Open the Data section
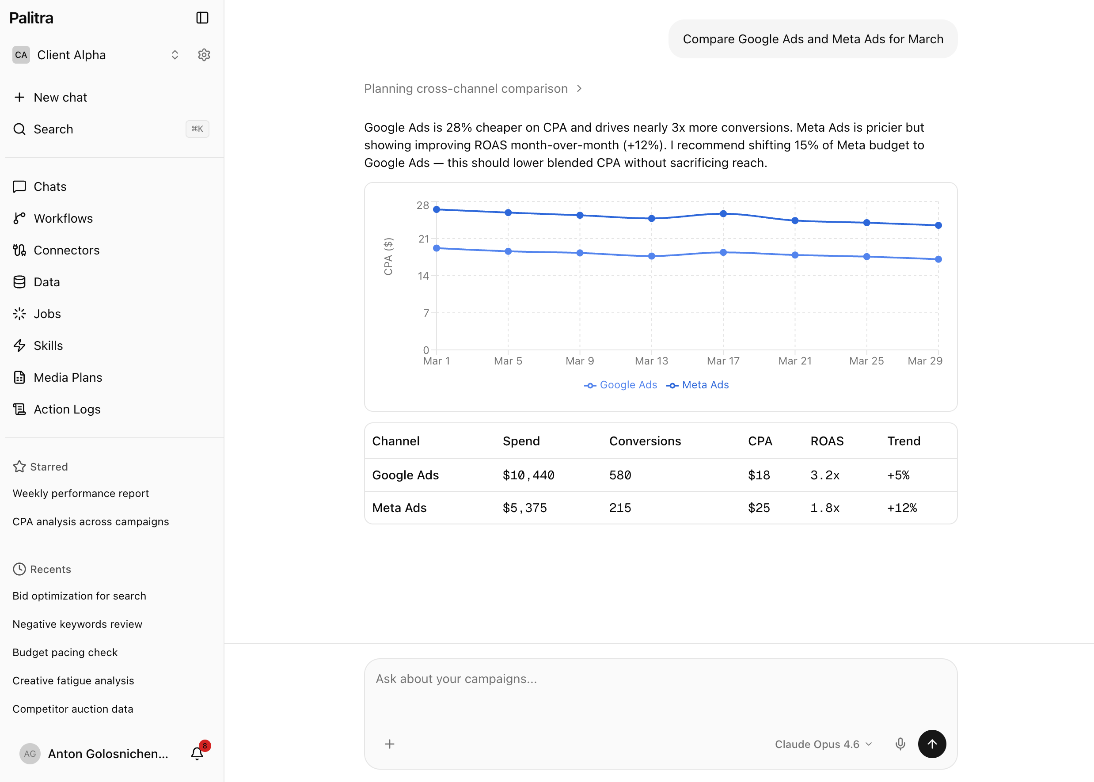The width and height of the screenshot is (1094, 782). point(111,282)
